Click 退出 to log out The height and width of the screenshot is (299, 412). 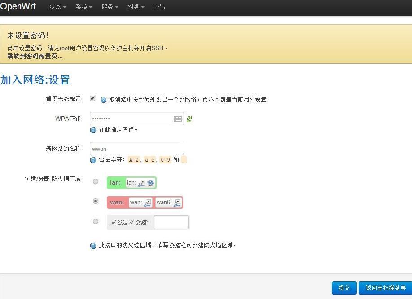tap(159, 7)
